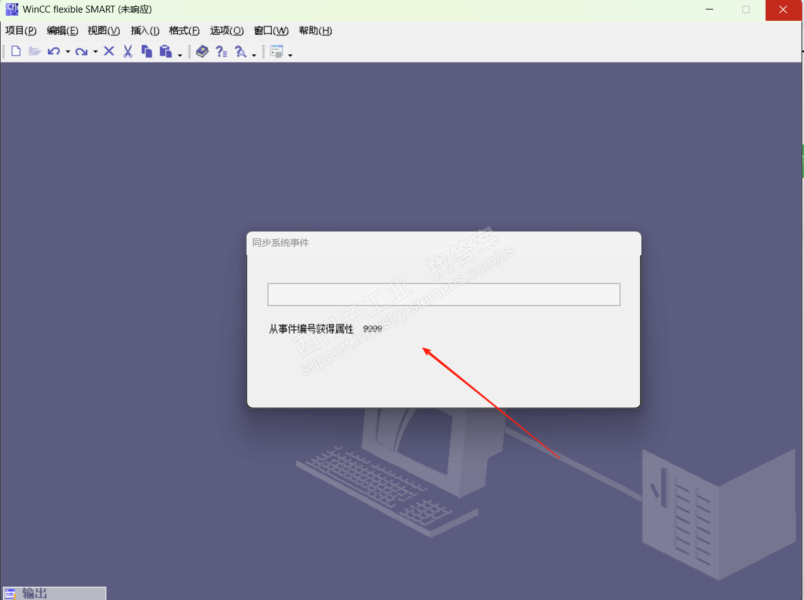The image size is (804, 600).
Task: Expand the window layout dropdown arrow
Action: pos(290,55)
